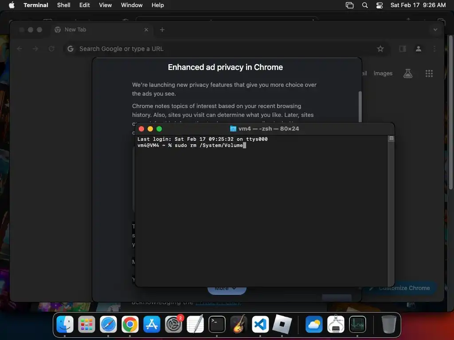Zoom the Terminal window
Image resolution: width=454 pixels, height=340 pixels.
coord(159,129)
